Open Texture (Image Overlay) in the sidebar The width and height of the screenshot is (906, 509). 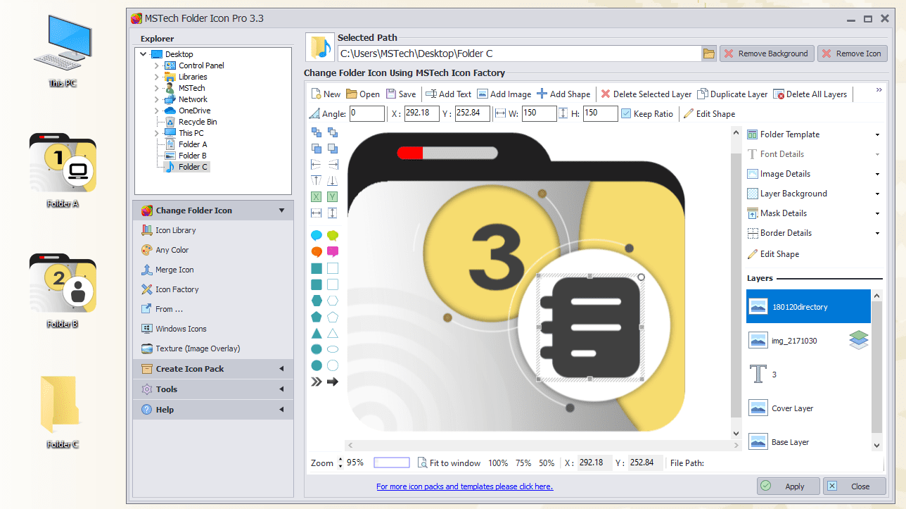[195, 348]
